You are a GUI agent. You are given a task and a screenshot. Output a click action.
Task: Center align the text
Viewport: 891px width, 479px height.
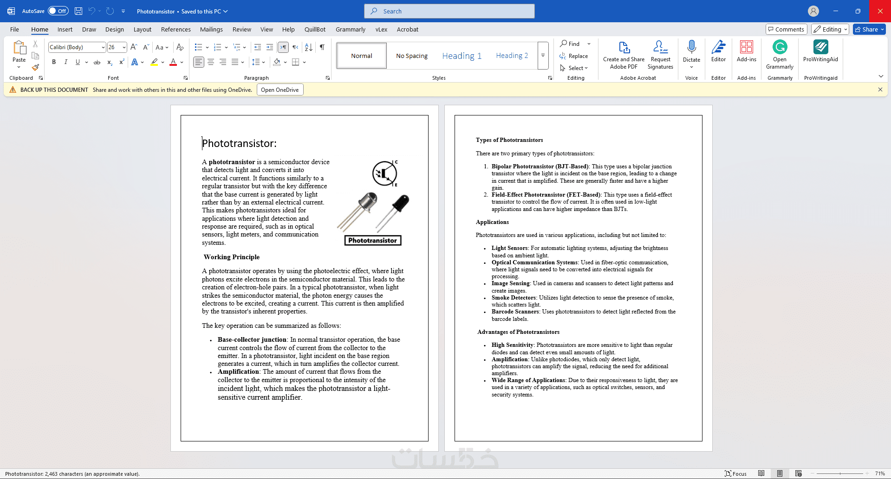pyautogui.click(x=211, y=62)
